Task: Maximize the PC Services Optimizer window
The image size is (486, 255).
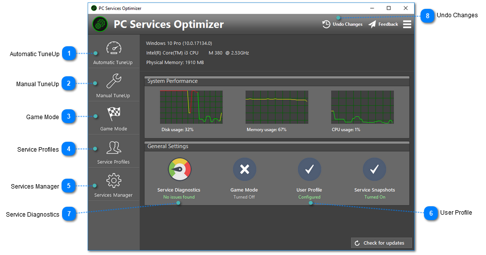Action: coord(389,8)
